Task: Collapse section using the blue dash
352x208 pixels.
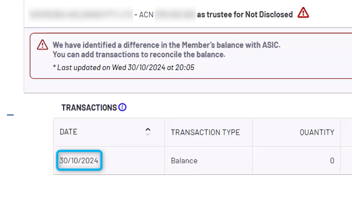Action: tap(10, 115)
